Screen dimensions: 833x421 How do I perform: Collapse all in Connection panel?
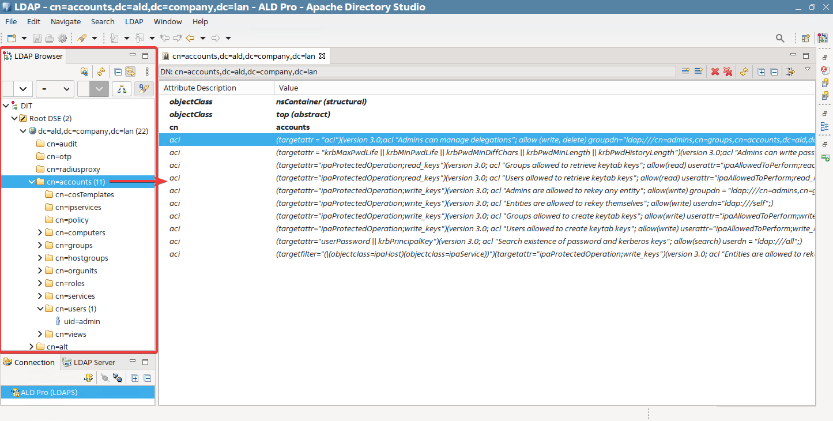pyautogui.click(x=147, y=378)
